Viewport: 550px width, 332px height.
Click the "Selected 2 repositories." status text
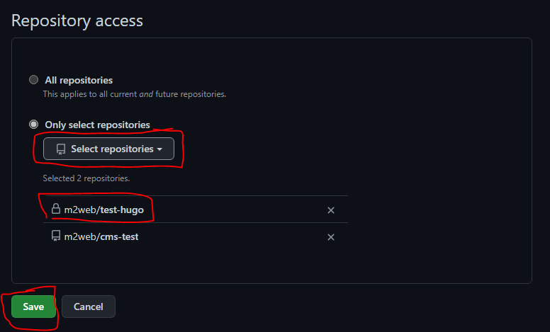tap(86, 178)
